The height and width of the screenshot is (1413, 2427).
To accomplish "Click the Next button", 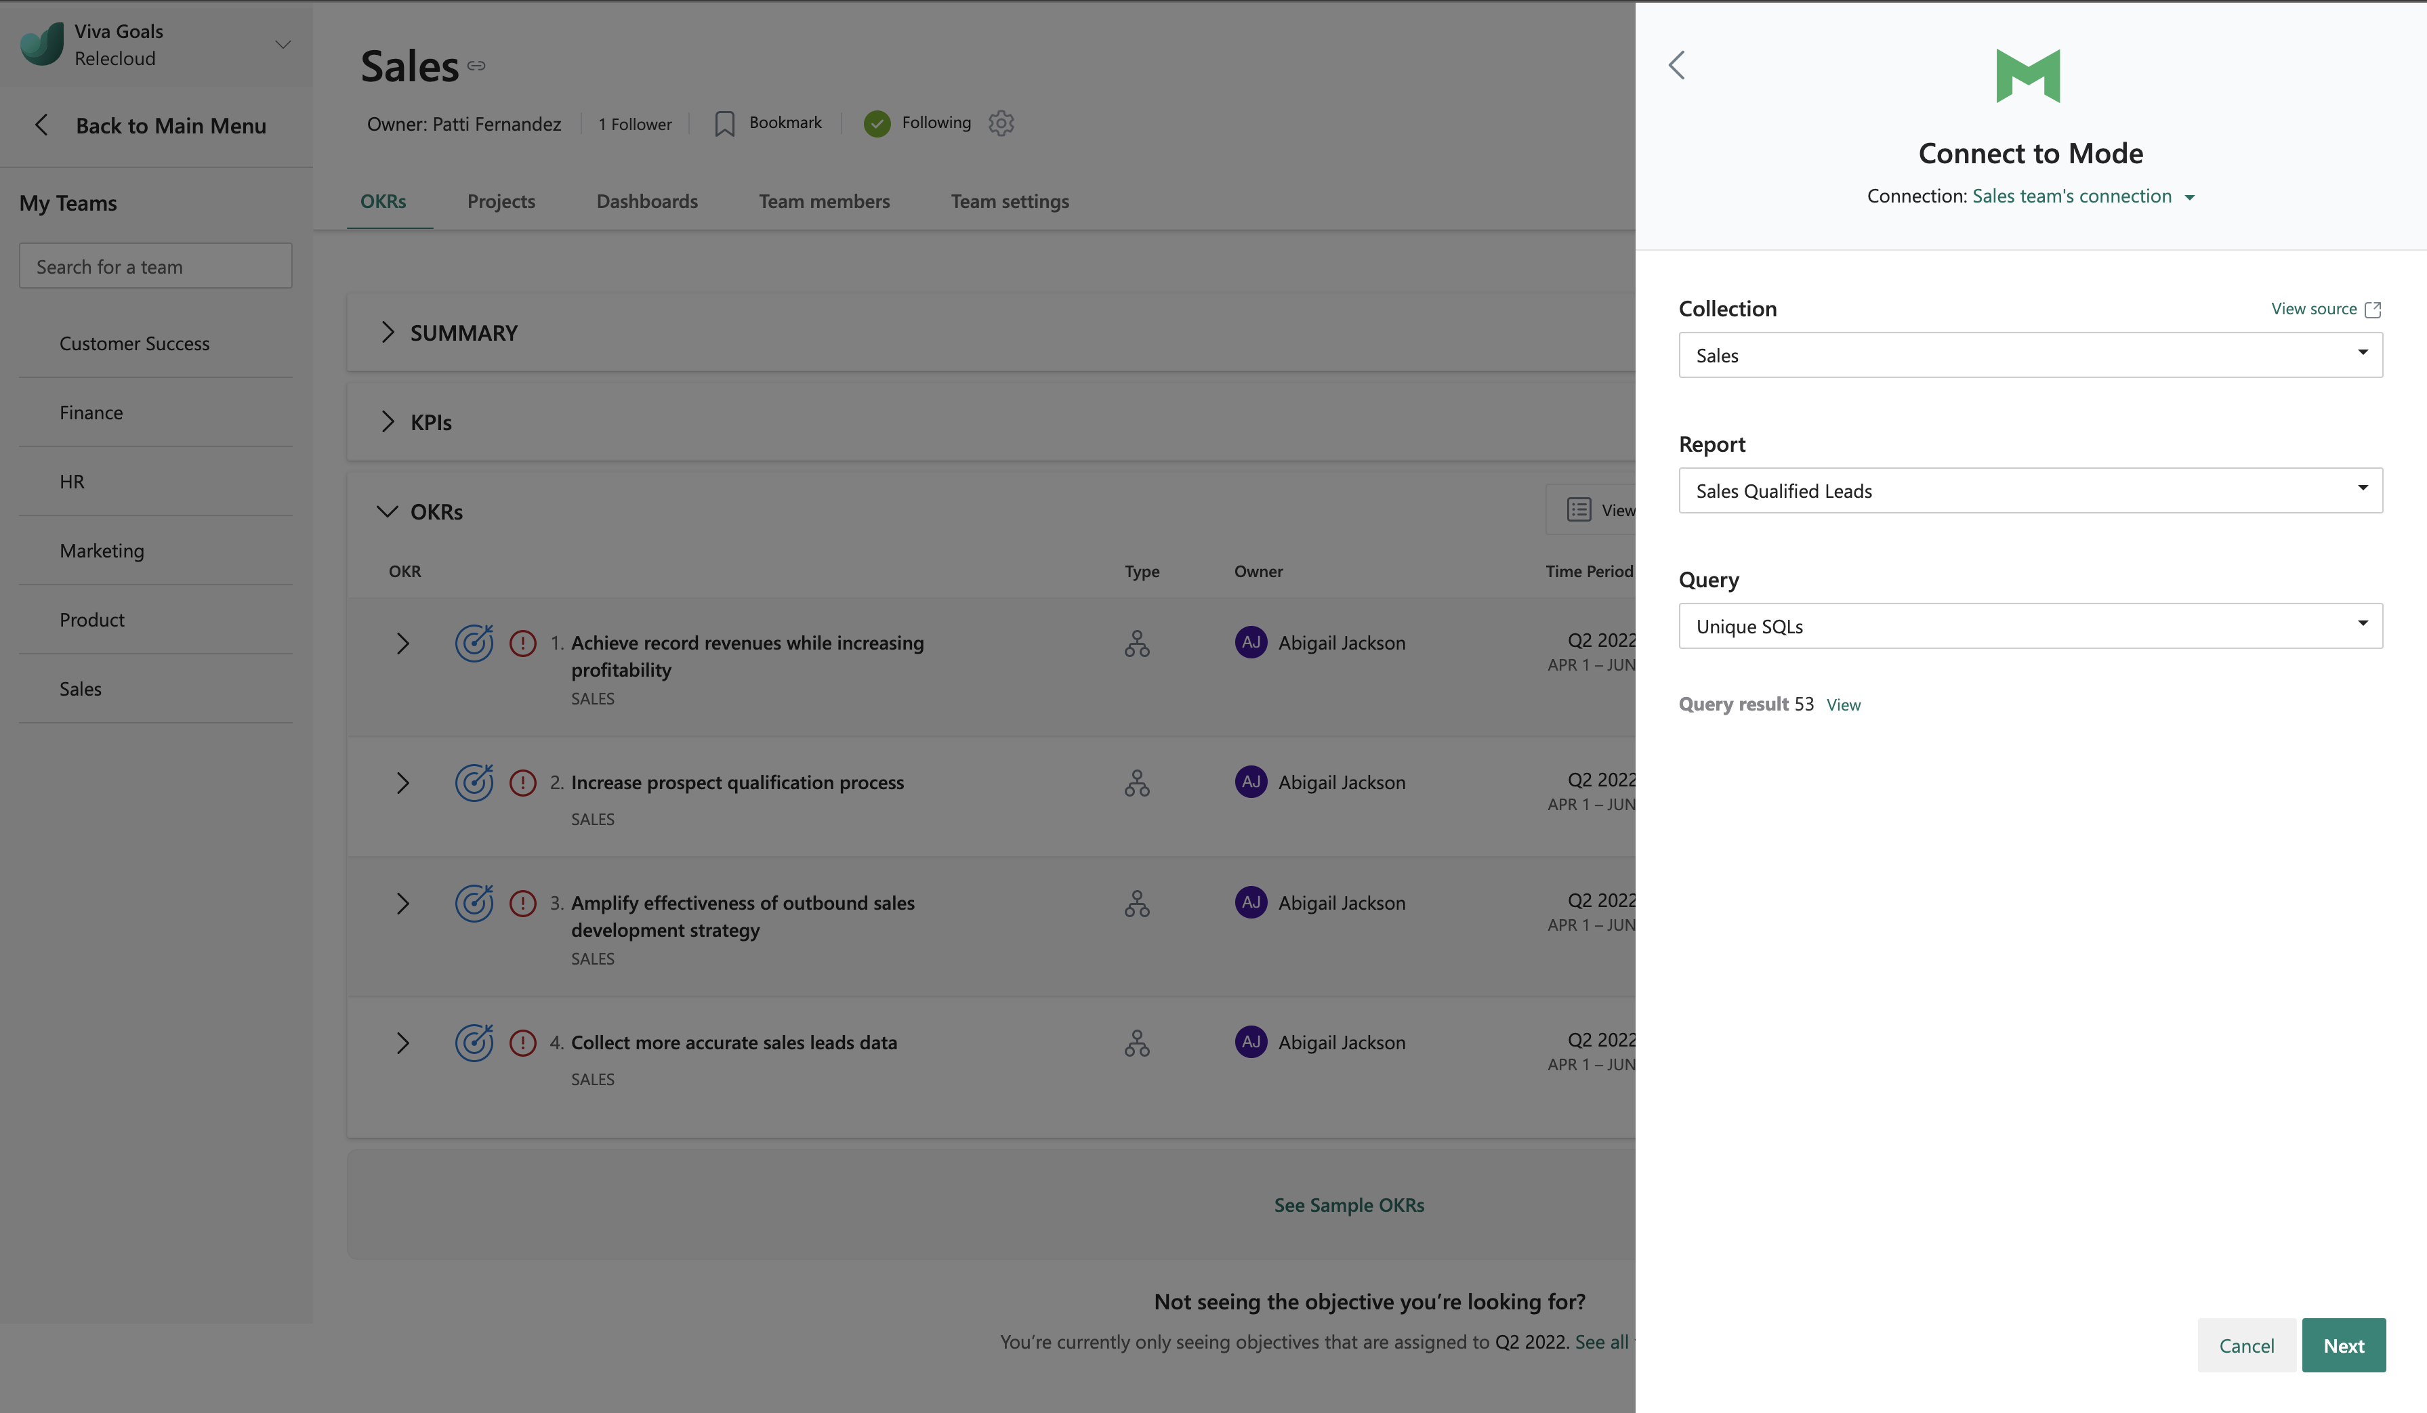I will (2342, 1345).
